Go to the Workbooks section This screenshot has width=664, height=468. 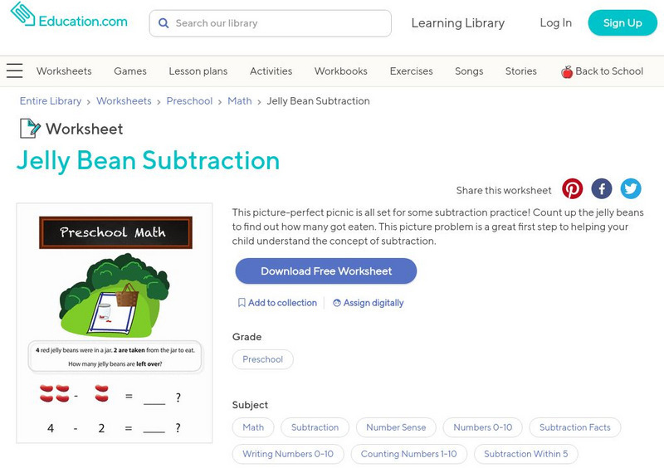point(340,71)
